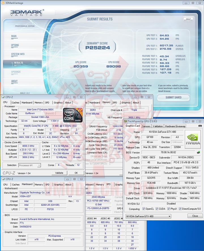Toggle the OpenCL checkbox in GPU-Z

[x=144, y=209]
